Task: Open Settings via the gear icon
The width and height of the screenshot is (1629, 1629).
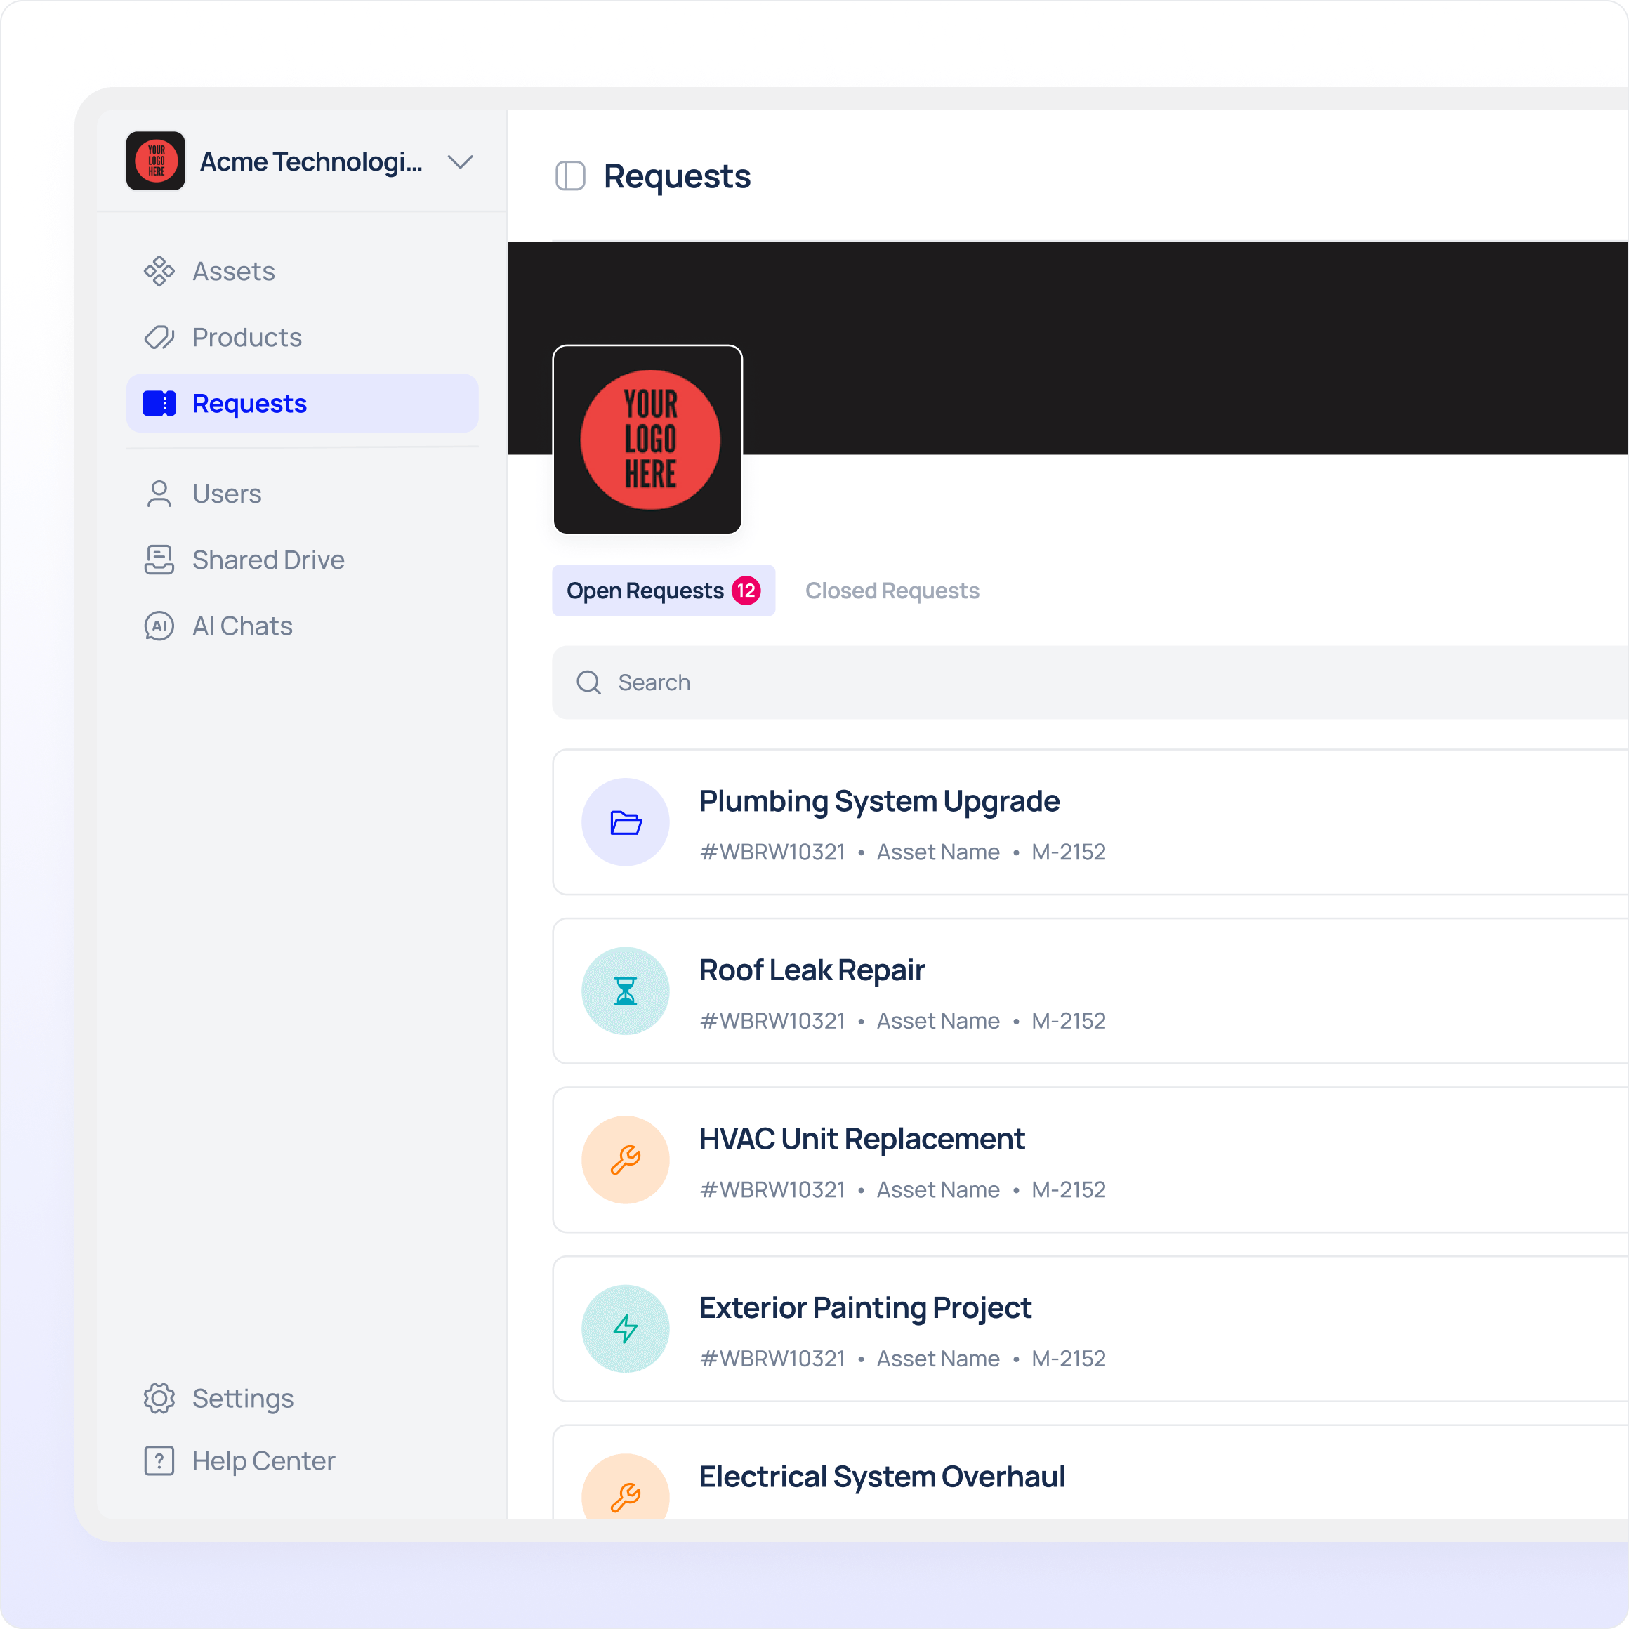Action: 159,1398
